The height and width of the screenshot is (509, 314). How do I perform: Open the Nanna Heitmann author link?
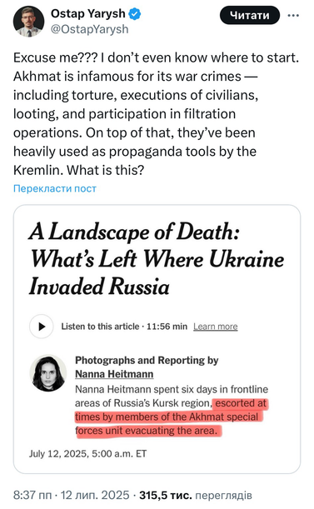point(114,374)
